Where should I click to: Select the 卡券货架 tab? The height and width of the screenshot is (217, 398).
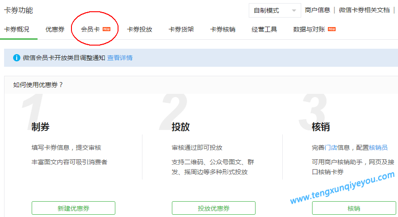pos(181,29)
